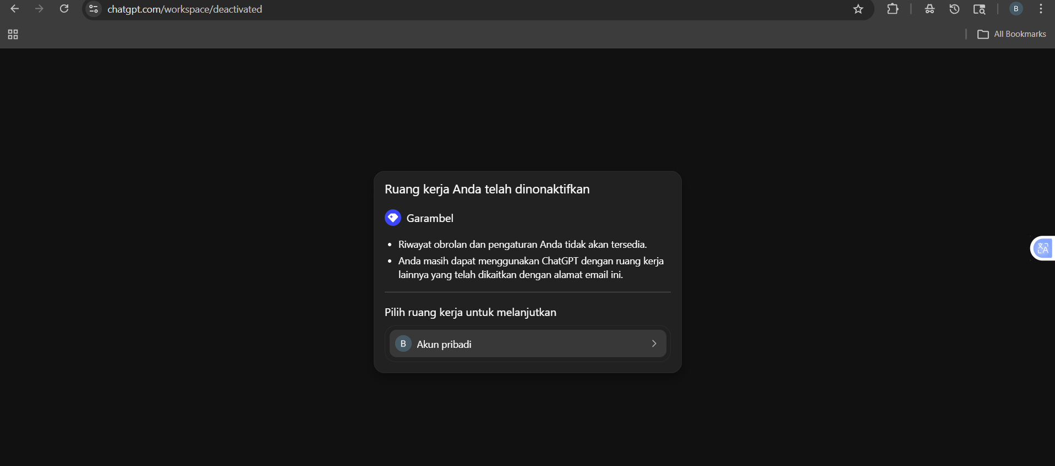This screenshot has width=1055, height=466.
Task: Bookmark this page with the star icon
Action: [x=858, y=9]
